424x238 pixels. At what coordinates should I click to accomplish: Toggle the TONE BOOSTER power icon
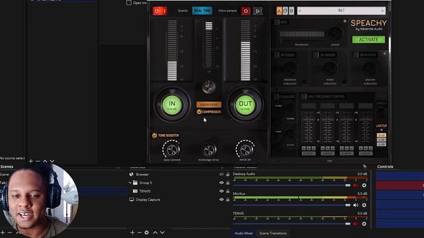[x=154, y=135]
